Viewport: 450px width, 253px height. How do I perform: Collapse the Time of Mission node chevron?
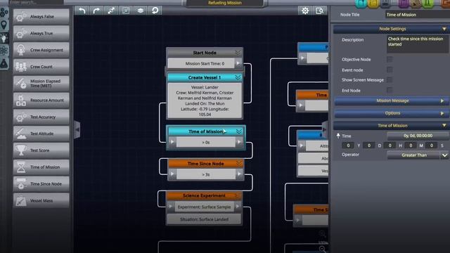(x=239, y=131)
